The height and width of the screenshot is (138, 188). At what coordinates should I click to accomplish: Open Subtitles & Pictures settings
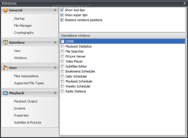[x=27, y=123]
